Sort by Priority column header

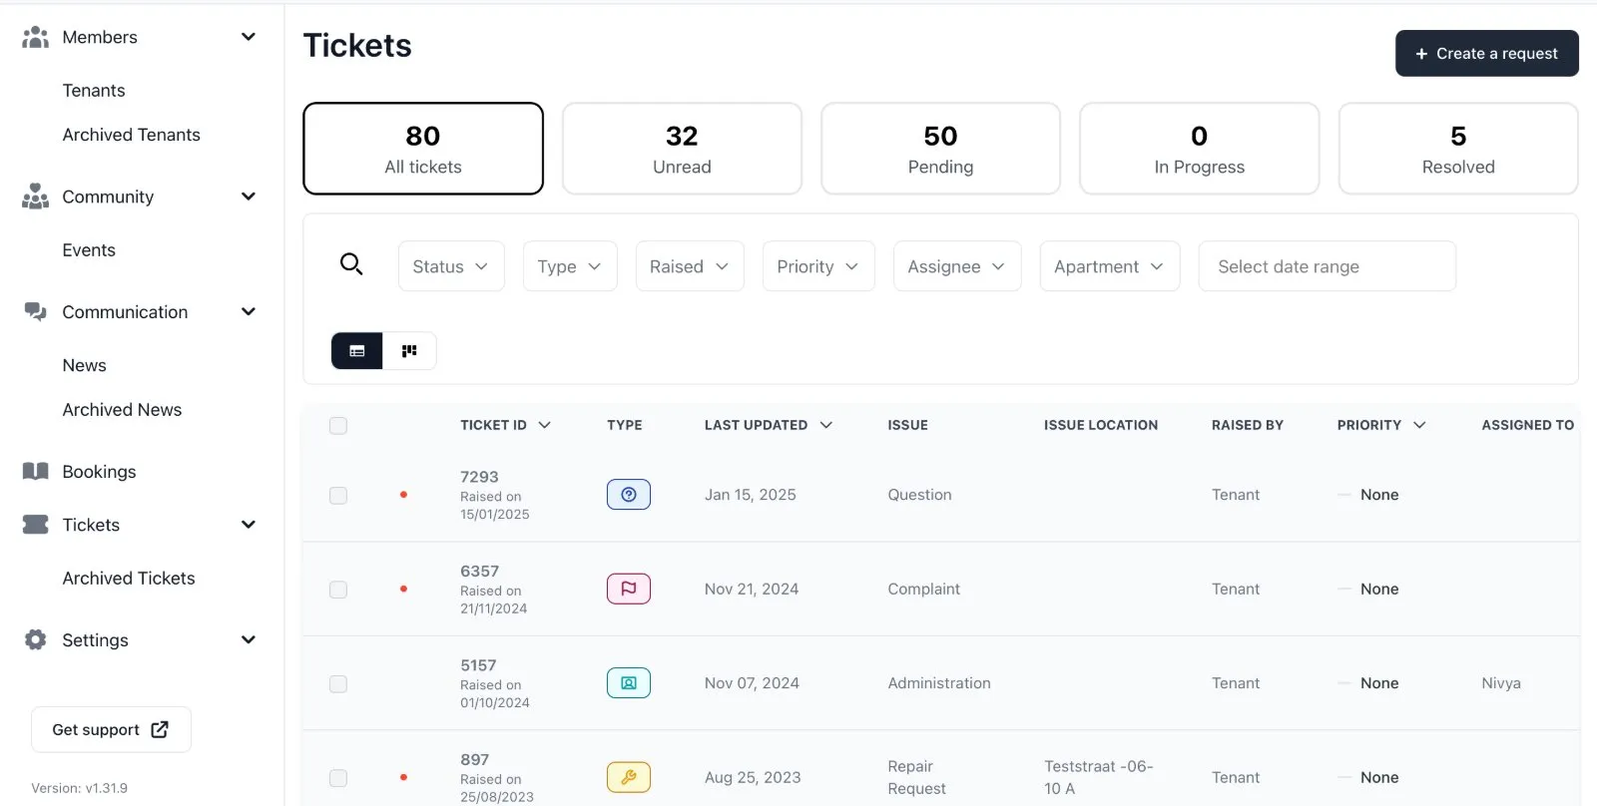click(x=1381, y=425)
